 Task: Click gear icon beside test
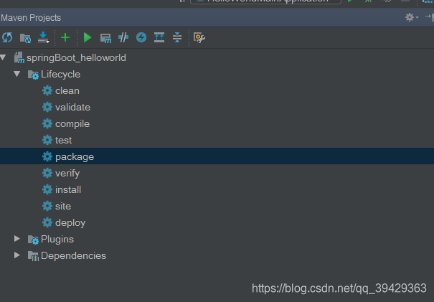[47, 140]
